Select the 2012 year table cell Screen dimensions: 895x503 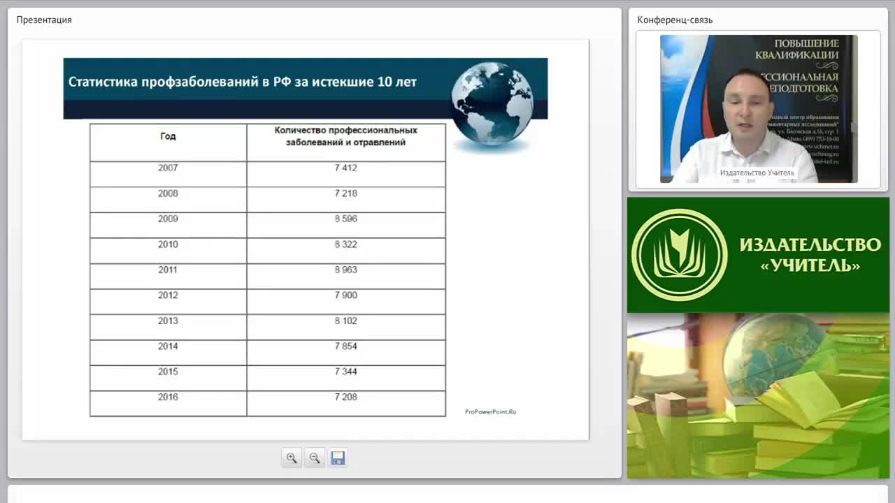[169, 302]
